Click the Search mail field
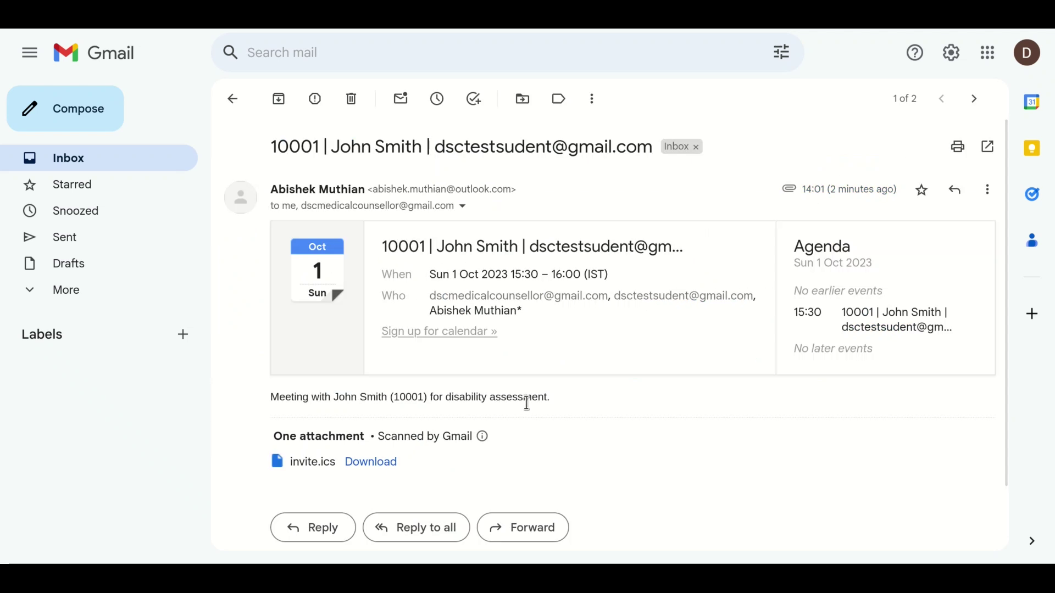The height and width of the screenshot is (593, 1055). [x=495, y=53]
